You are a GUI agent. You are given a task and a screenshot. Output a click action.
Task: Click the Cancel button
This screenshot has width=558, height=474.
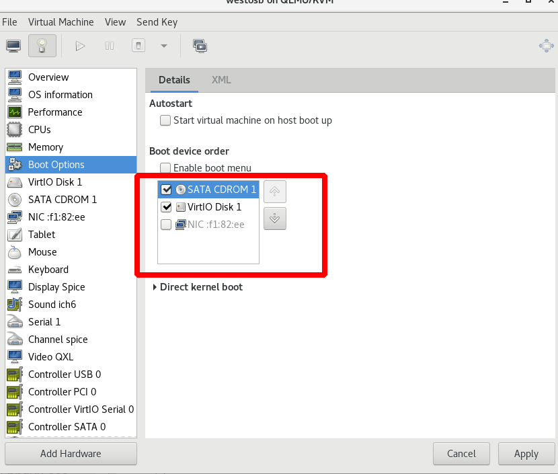point(461,454)
